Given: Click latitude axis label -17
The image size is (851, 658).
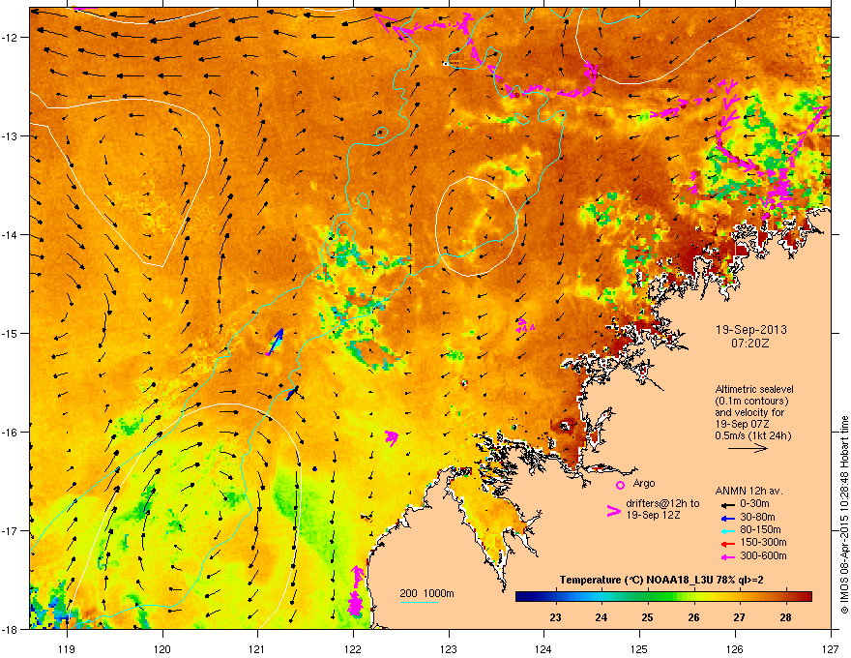Looking at the screenshot, I should (x=11, y=530).
